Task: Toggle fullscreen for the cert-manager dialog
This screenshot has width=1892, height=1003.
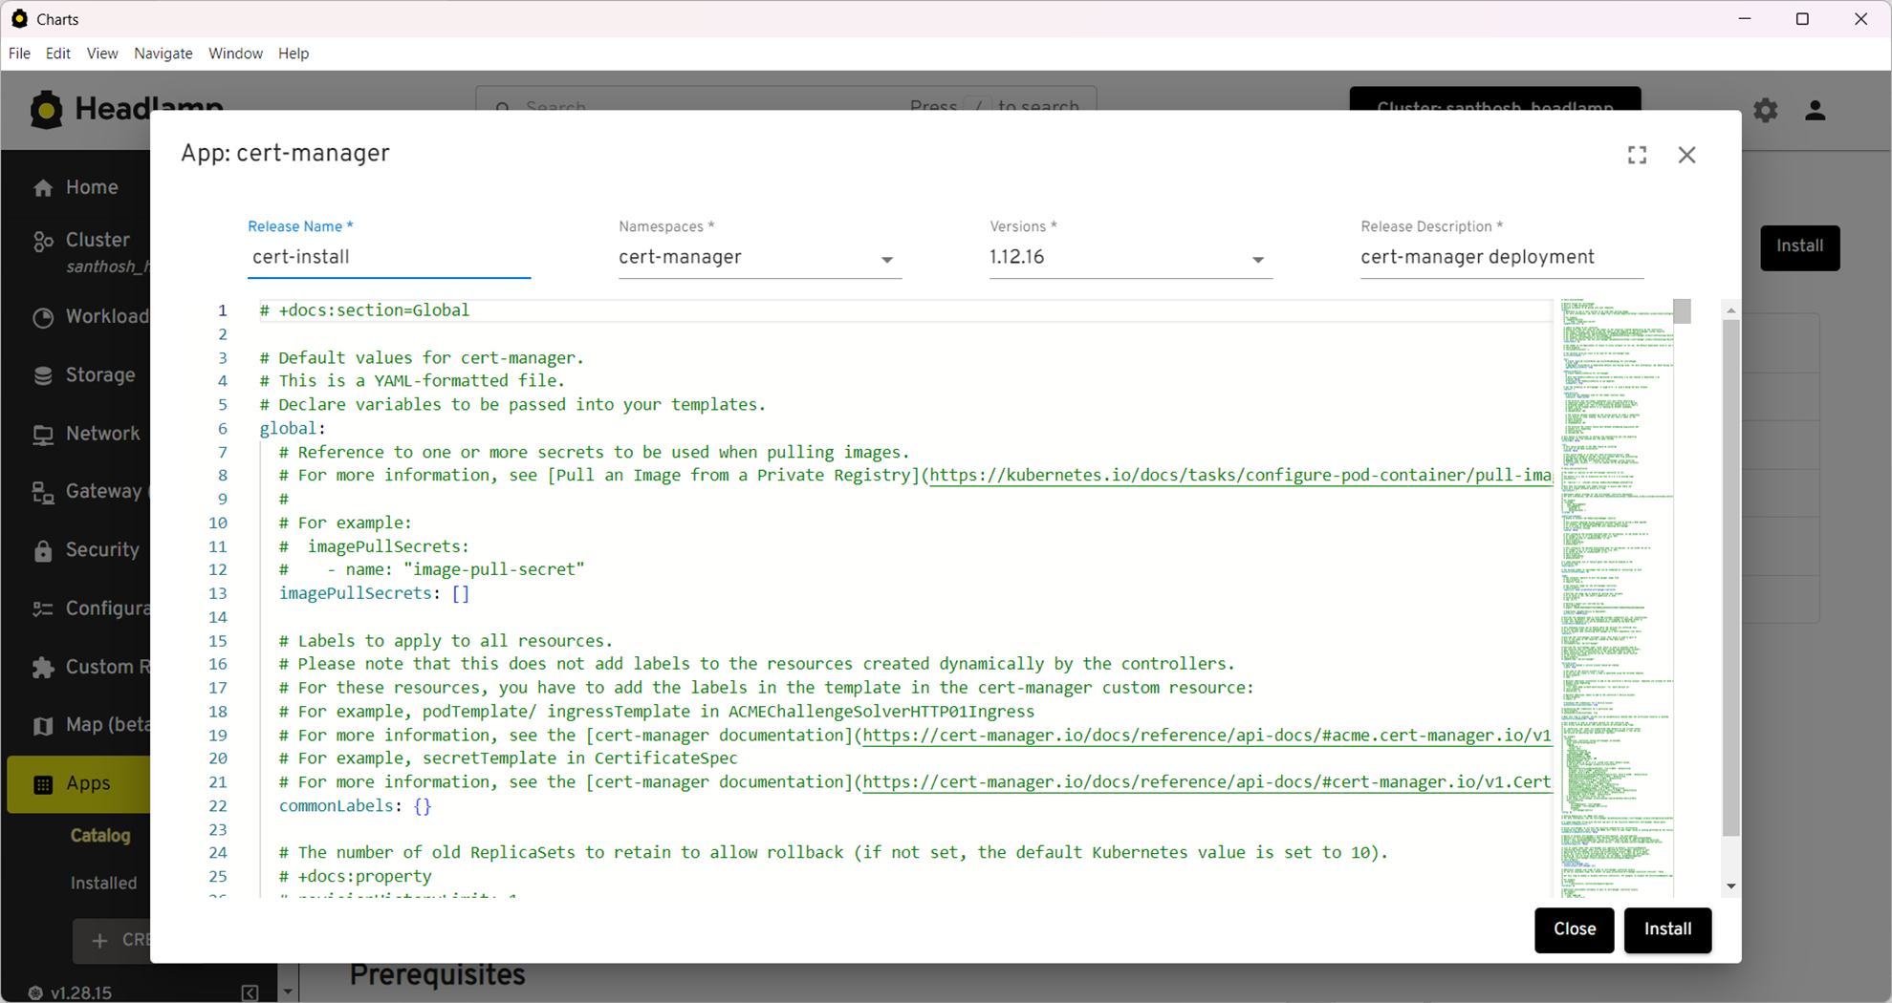Action: pos(1637,155)
